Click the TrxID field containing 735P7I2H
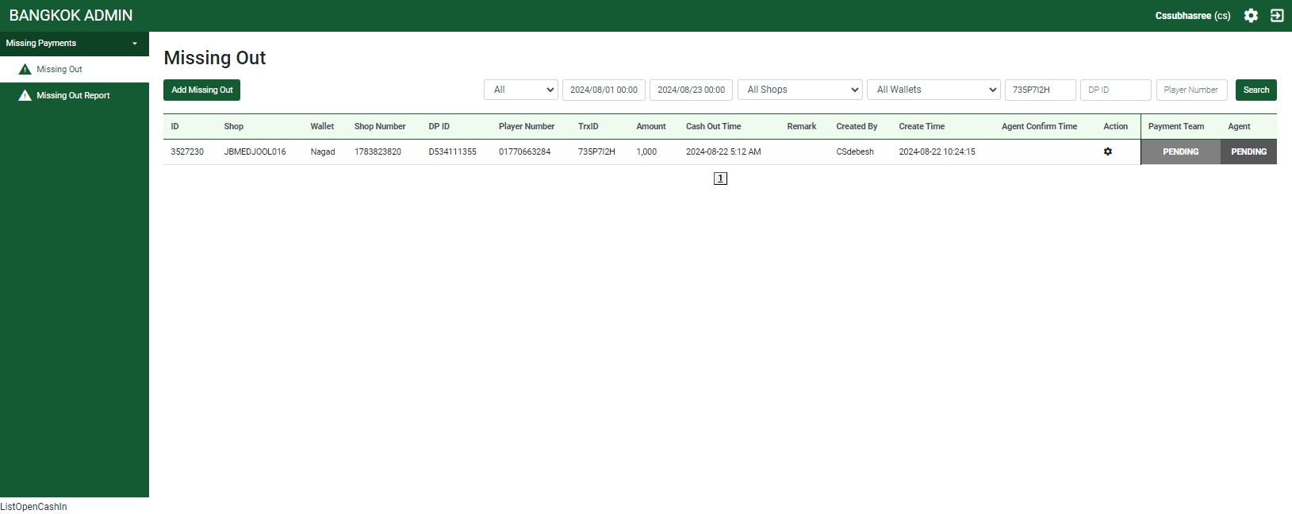Viewport: 1292px width, 514px height. pyautogui.click(x=1040, y=90)
